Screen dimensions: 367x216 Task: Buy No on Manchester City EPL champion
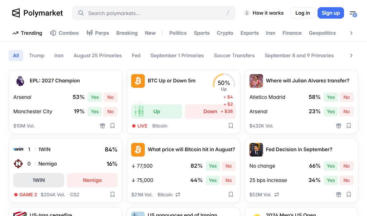click(x=110, y=111)
